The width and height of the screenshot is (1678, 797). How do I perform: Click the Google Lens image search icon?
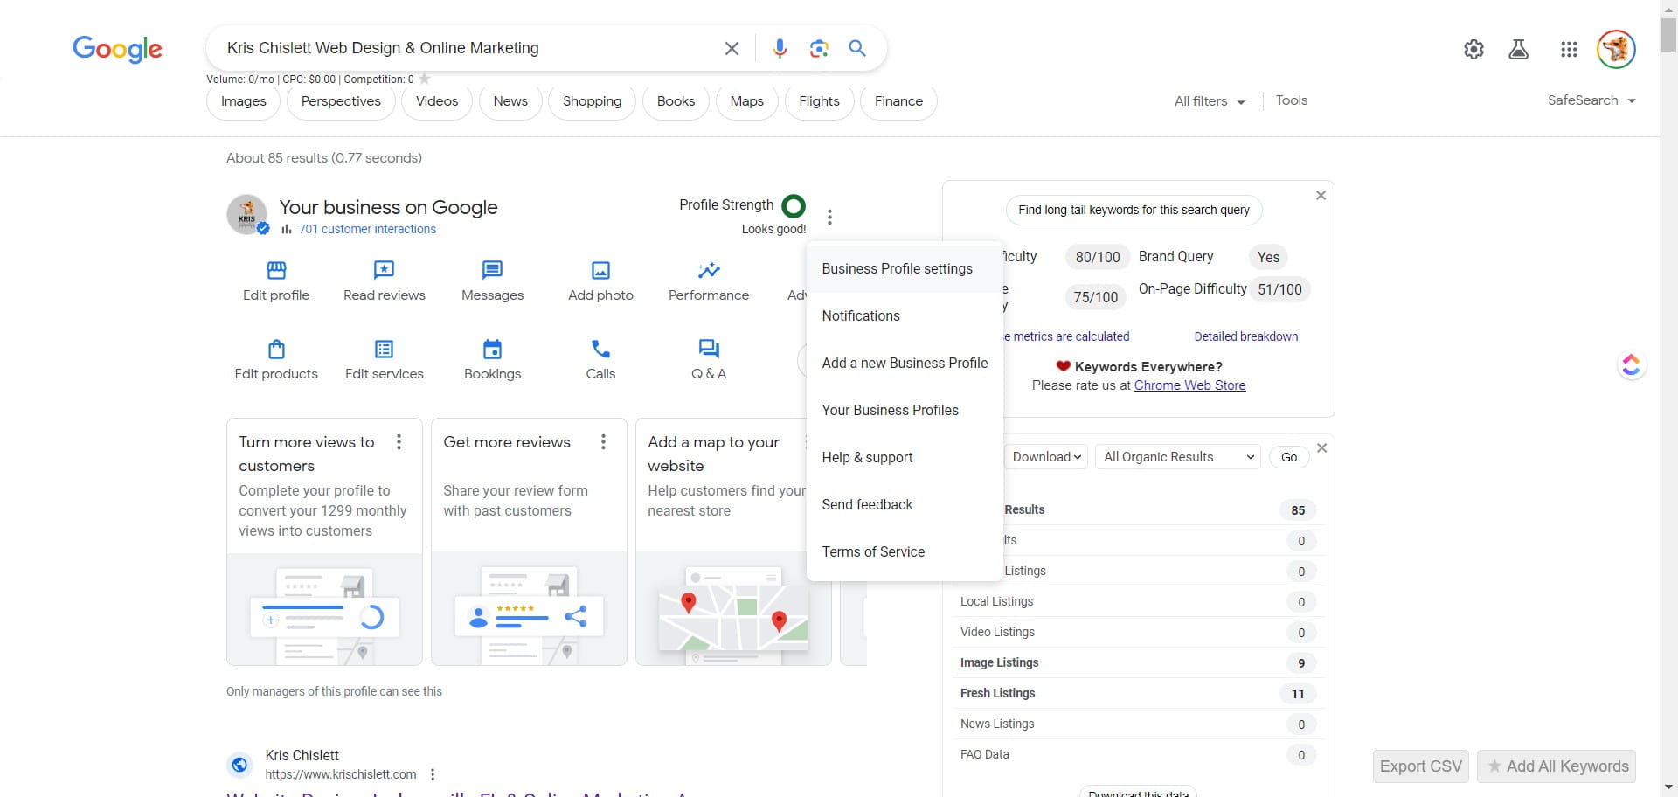pos(819,48)
